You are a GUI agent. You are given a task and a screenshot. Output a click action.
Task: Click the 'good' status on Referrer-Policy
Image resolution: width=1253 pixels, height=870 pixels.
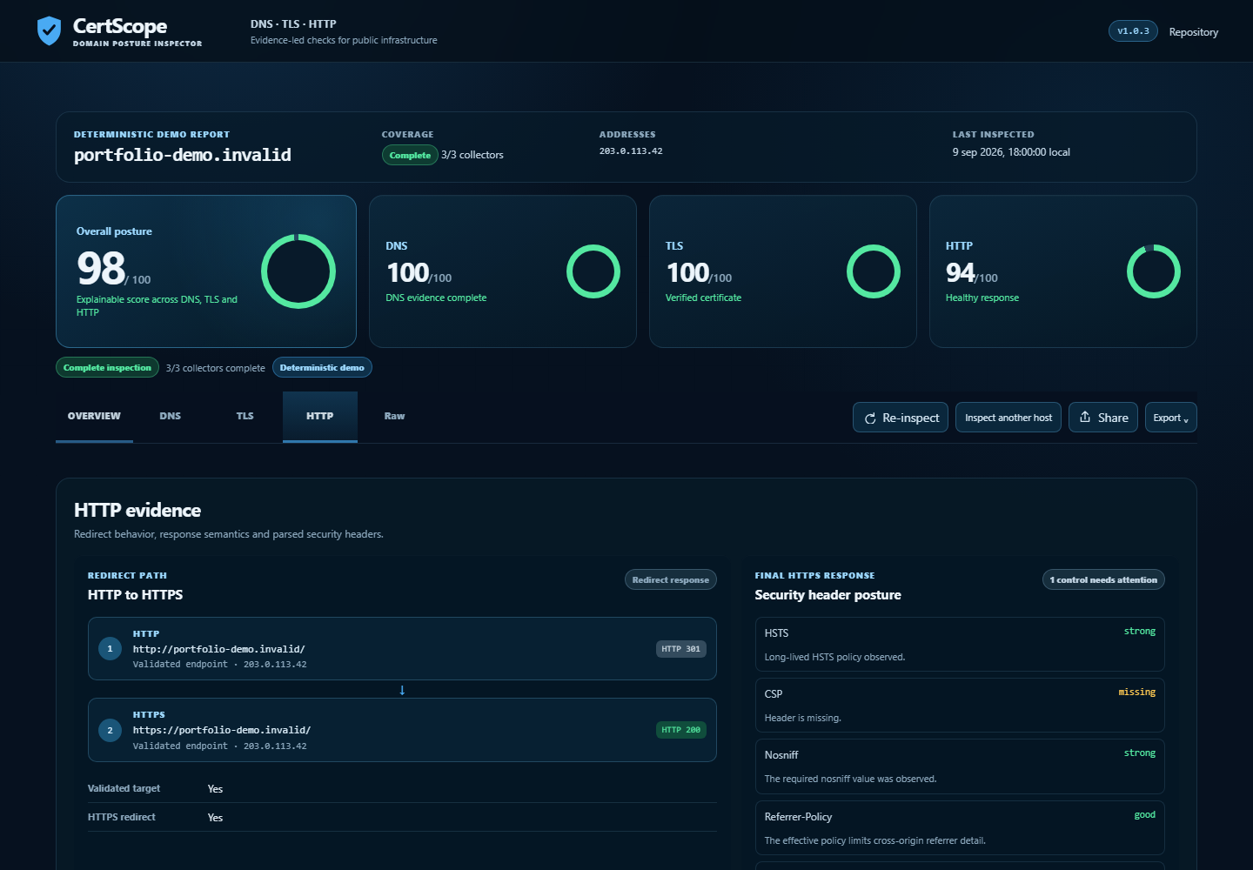[x=1145, y=815]
